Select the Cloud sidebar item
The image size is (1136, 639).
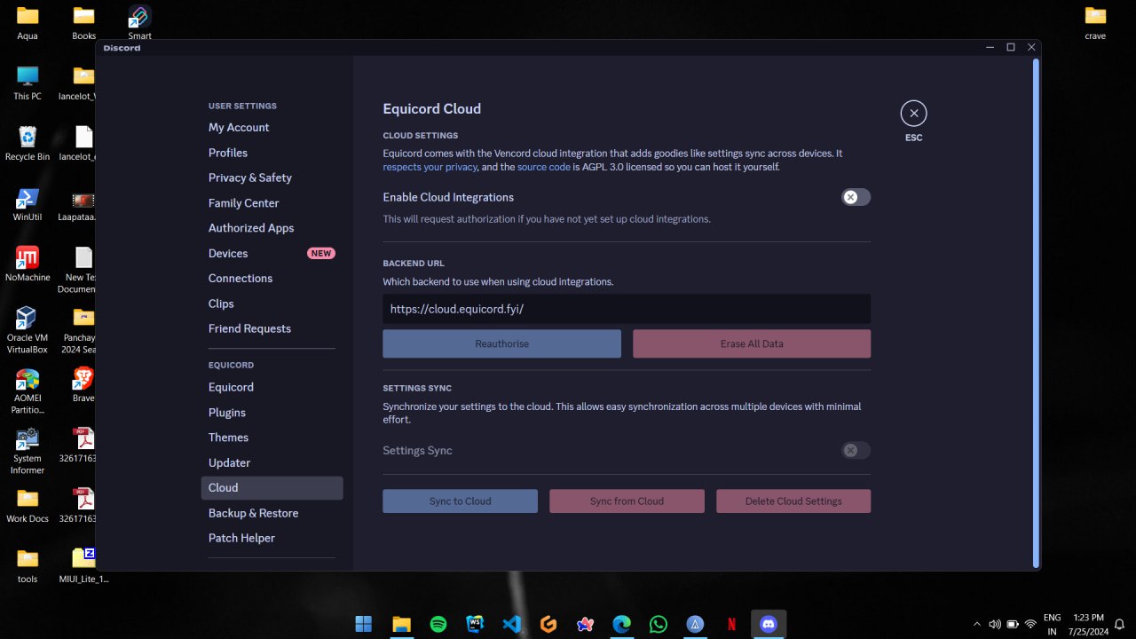pyautogui.click(x=272, y=487)
